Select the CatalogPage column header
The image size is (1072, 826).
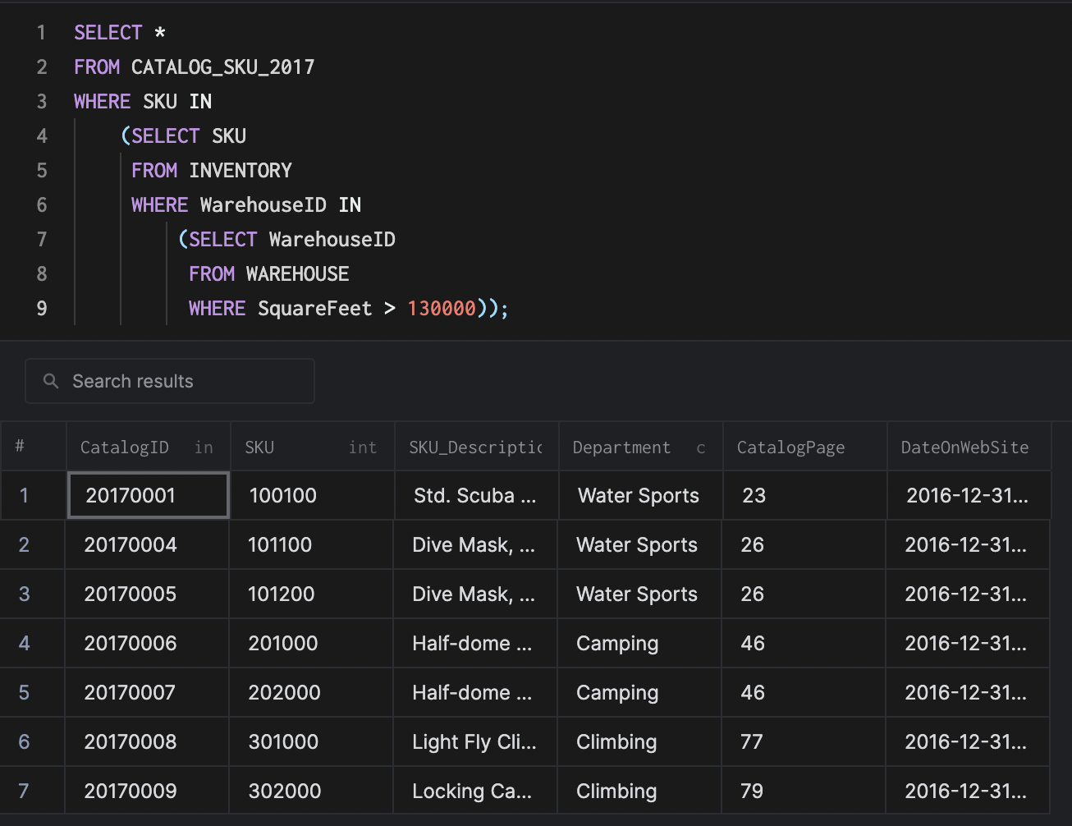[x=790, y=447]
